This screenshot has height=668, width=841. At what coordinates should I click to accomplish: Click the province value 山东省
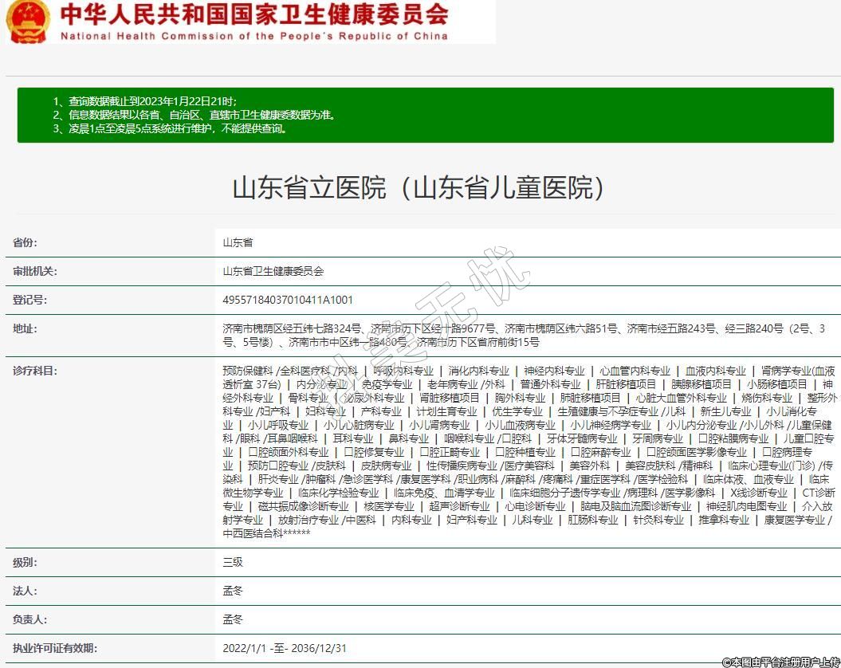point(238,242)
